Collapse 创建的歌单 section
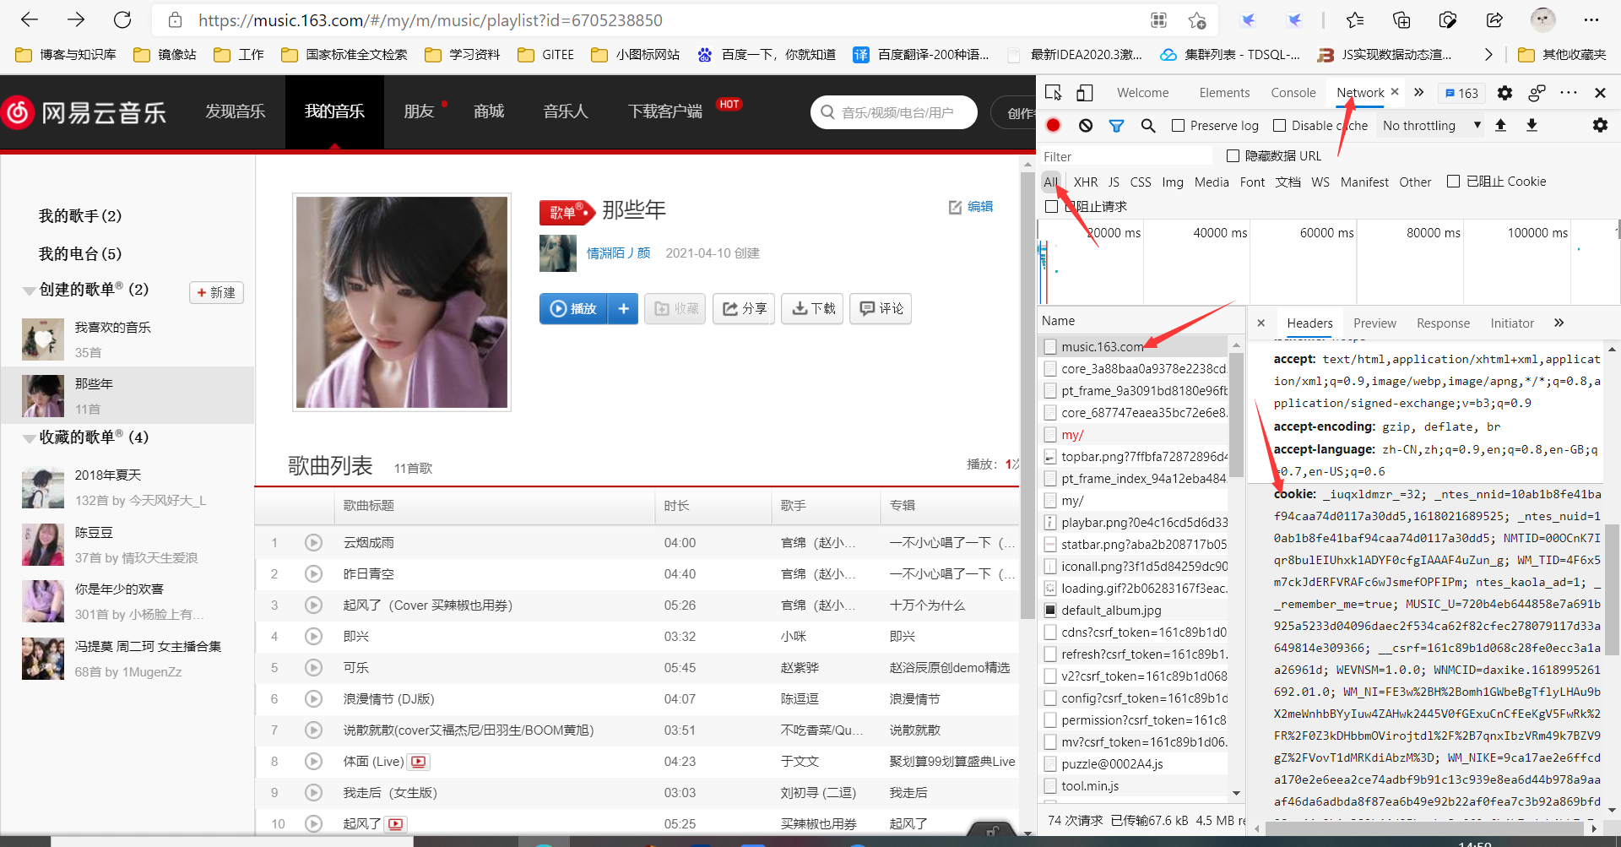The width and height of the screenshot is (1621, 847). click(29, 290)
